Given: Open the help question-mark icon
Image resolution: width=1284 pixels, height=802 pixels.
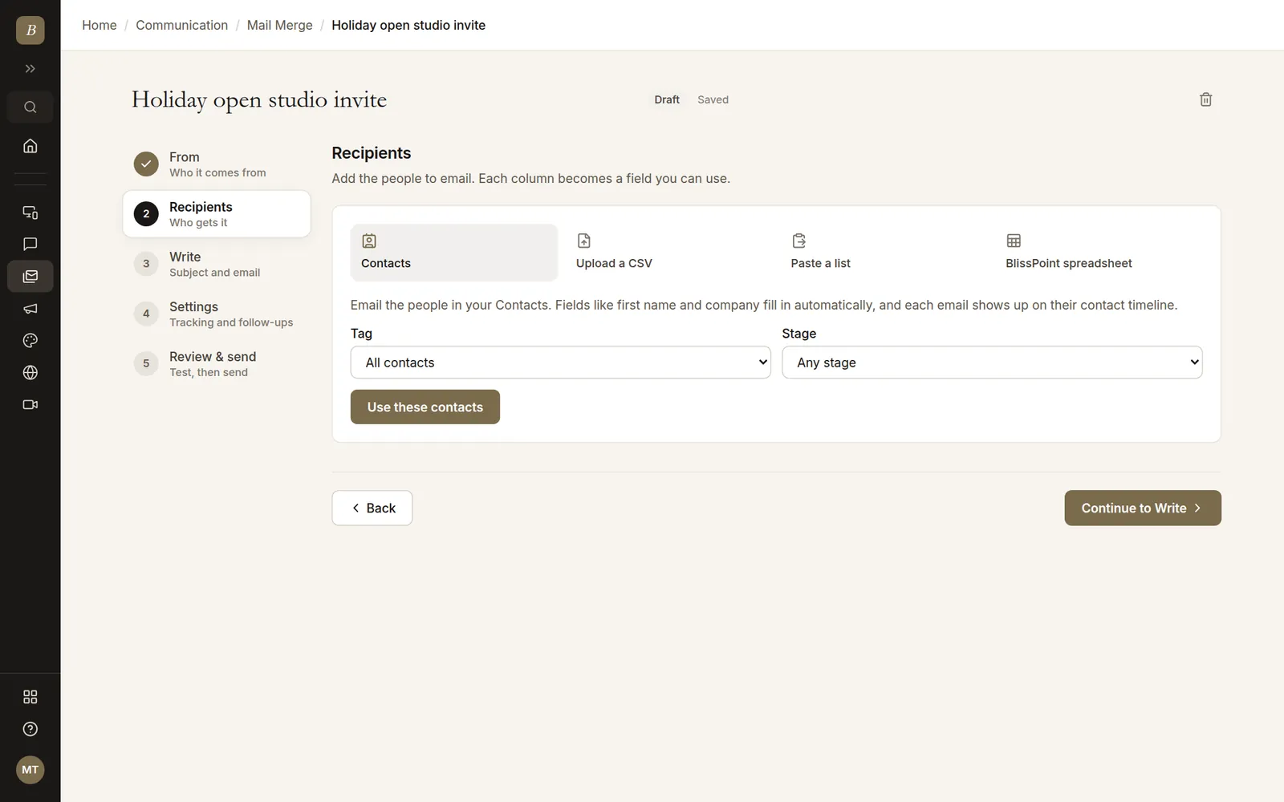Looking at the screenshot, I should (x=30, y=729).
